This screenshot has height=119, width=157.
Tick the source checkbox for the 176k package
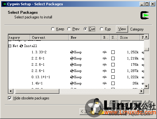click(x=113, y=64)
